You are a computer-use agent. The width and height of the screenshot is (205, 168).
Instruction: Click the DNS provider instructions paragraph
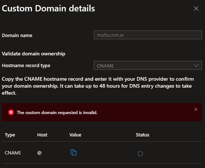98,86
